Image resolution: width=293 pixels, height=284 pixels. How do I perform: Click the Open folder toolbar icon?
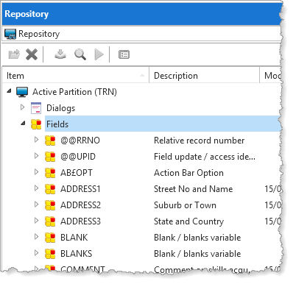[x=14, y=54]
